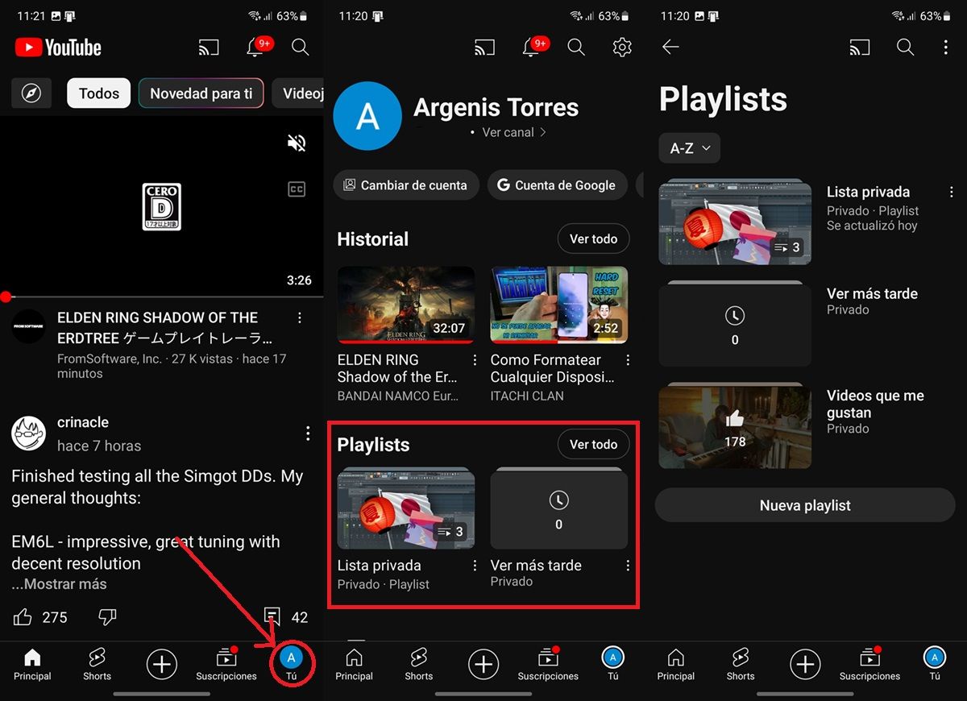967x701 pixels.
Task: Select the Todos filter chip
Action: [99, 93]
